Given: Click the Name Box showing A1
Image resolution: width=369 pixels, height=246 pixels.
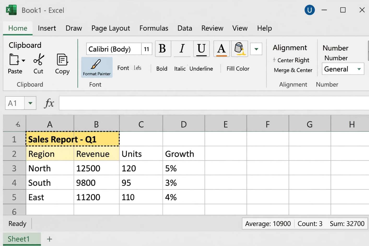Looking at the screenshot, I should [x=15, y=103].
